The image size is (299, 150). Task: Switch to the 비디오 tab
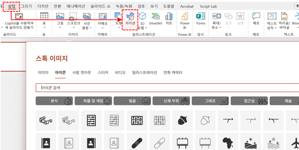coord(120,73)
